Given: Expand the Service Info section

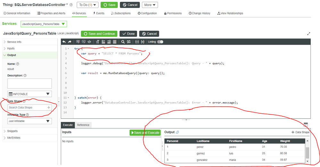Looking at the screenshot, I should 30,42.
